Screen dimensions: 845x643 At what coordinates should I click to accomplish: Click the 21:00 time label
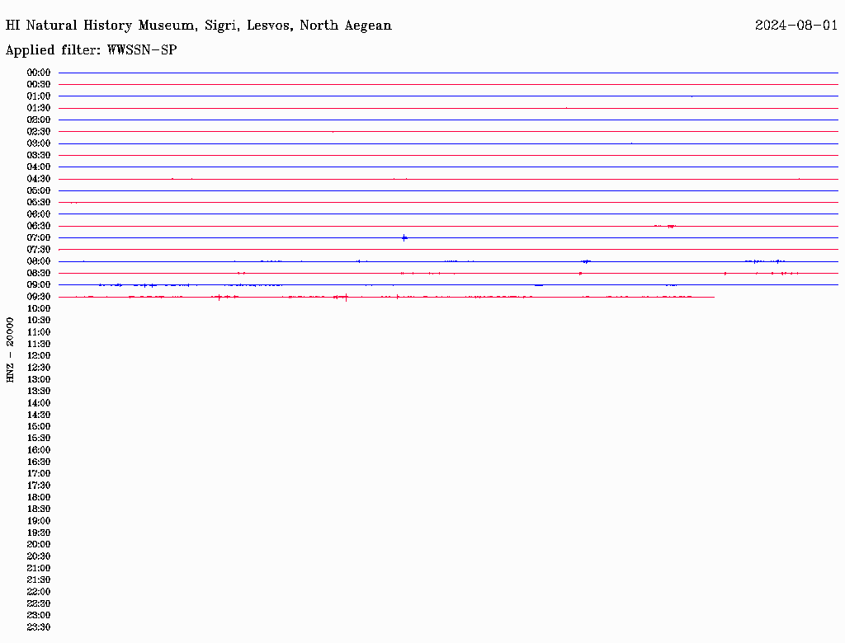(39, 568)
